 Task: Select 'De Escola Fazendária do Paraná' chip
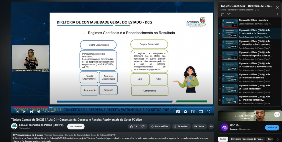click(247, 139)
